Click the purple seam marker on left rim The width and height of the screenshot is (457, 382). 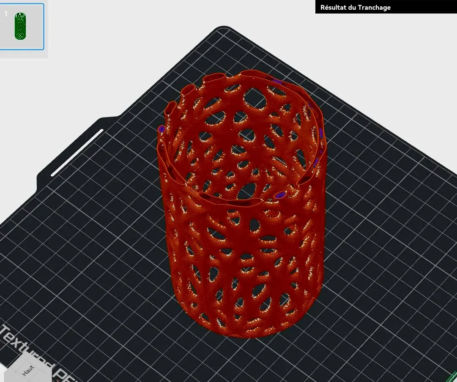(162, 128)
